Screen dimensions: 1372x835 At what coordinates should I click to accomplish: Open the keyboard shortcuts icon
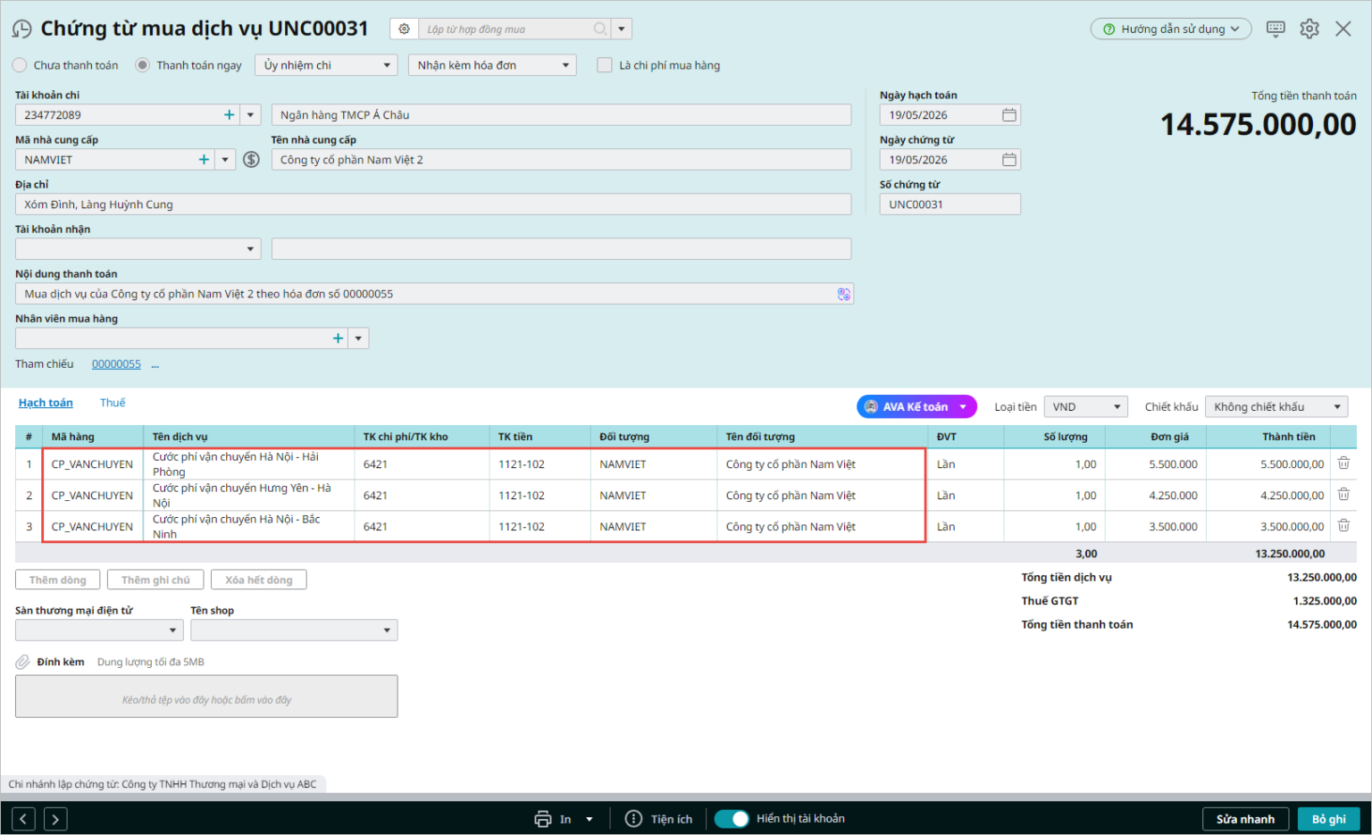pos(1276,29)
